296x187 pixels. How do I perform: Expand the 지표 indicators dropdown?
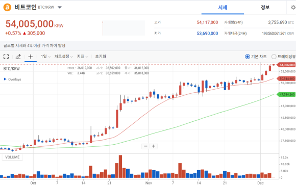click(x=83, y=57)
